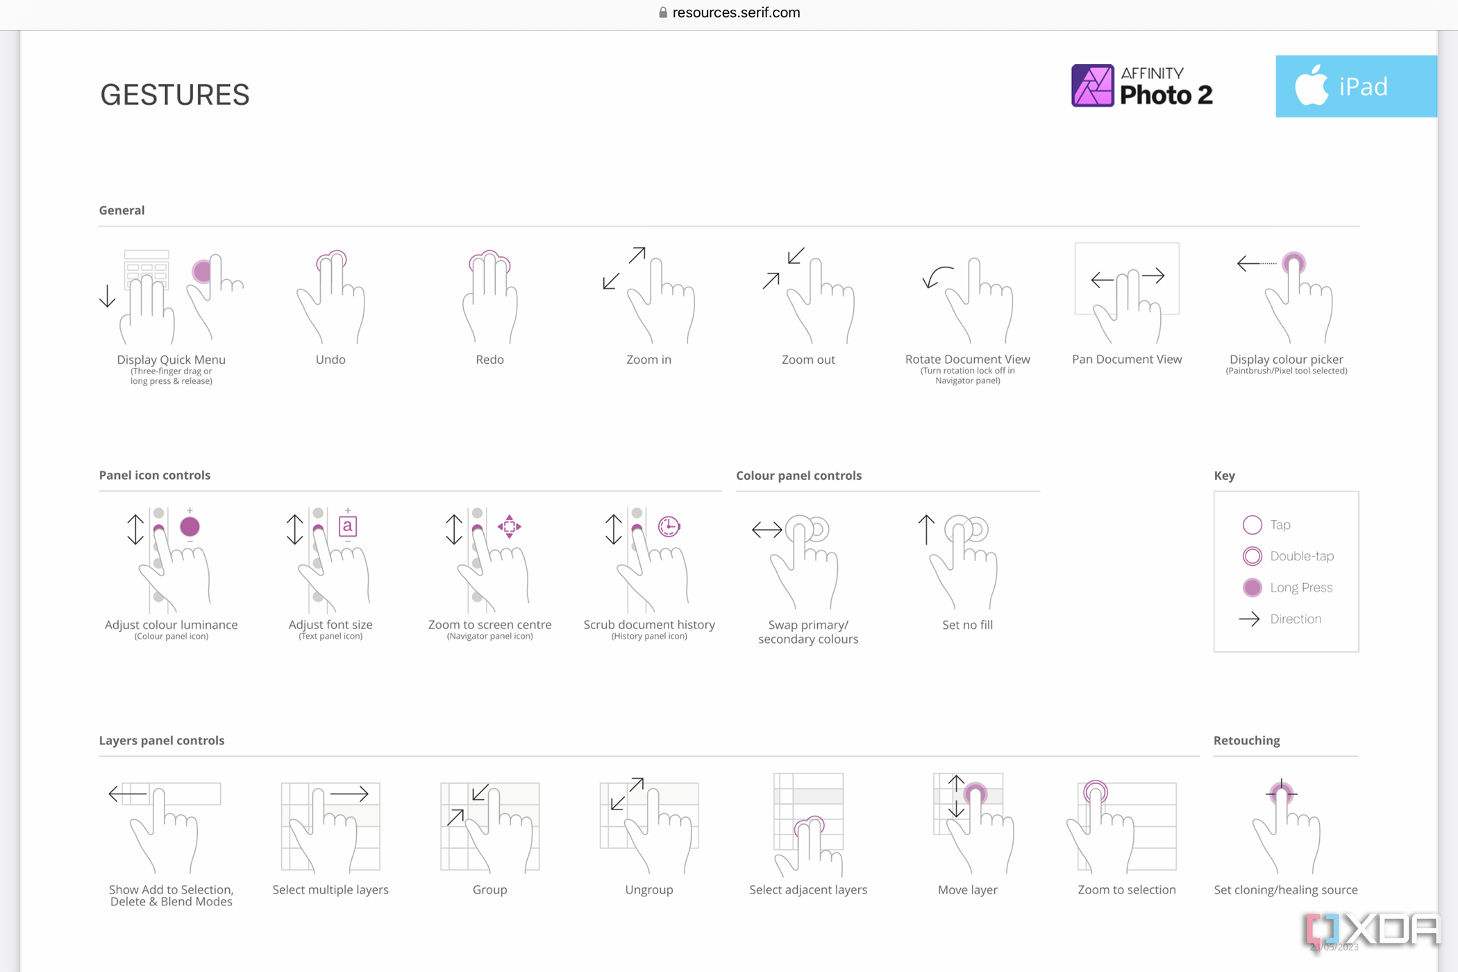
Task: Click the resources.serif.com URL bar
Action: click(x=728, y=11)
